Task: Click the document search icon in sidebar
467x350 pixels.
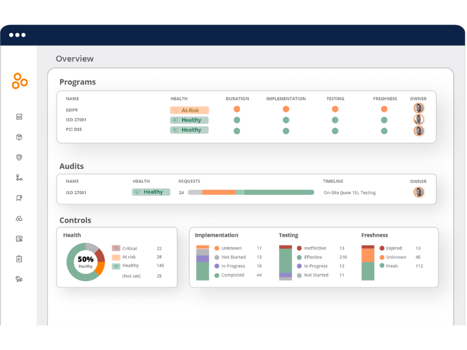Action: [19, 239]
